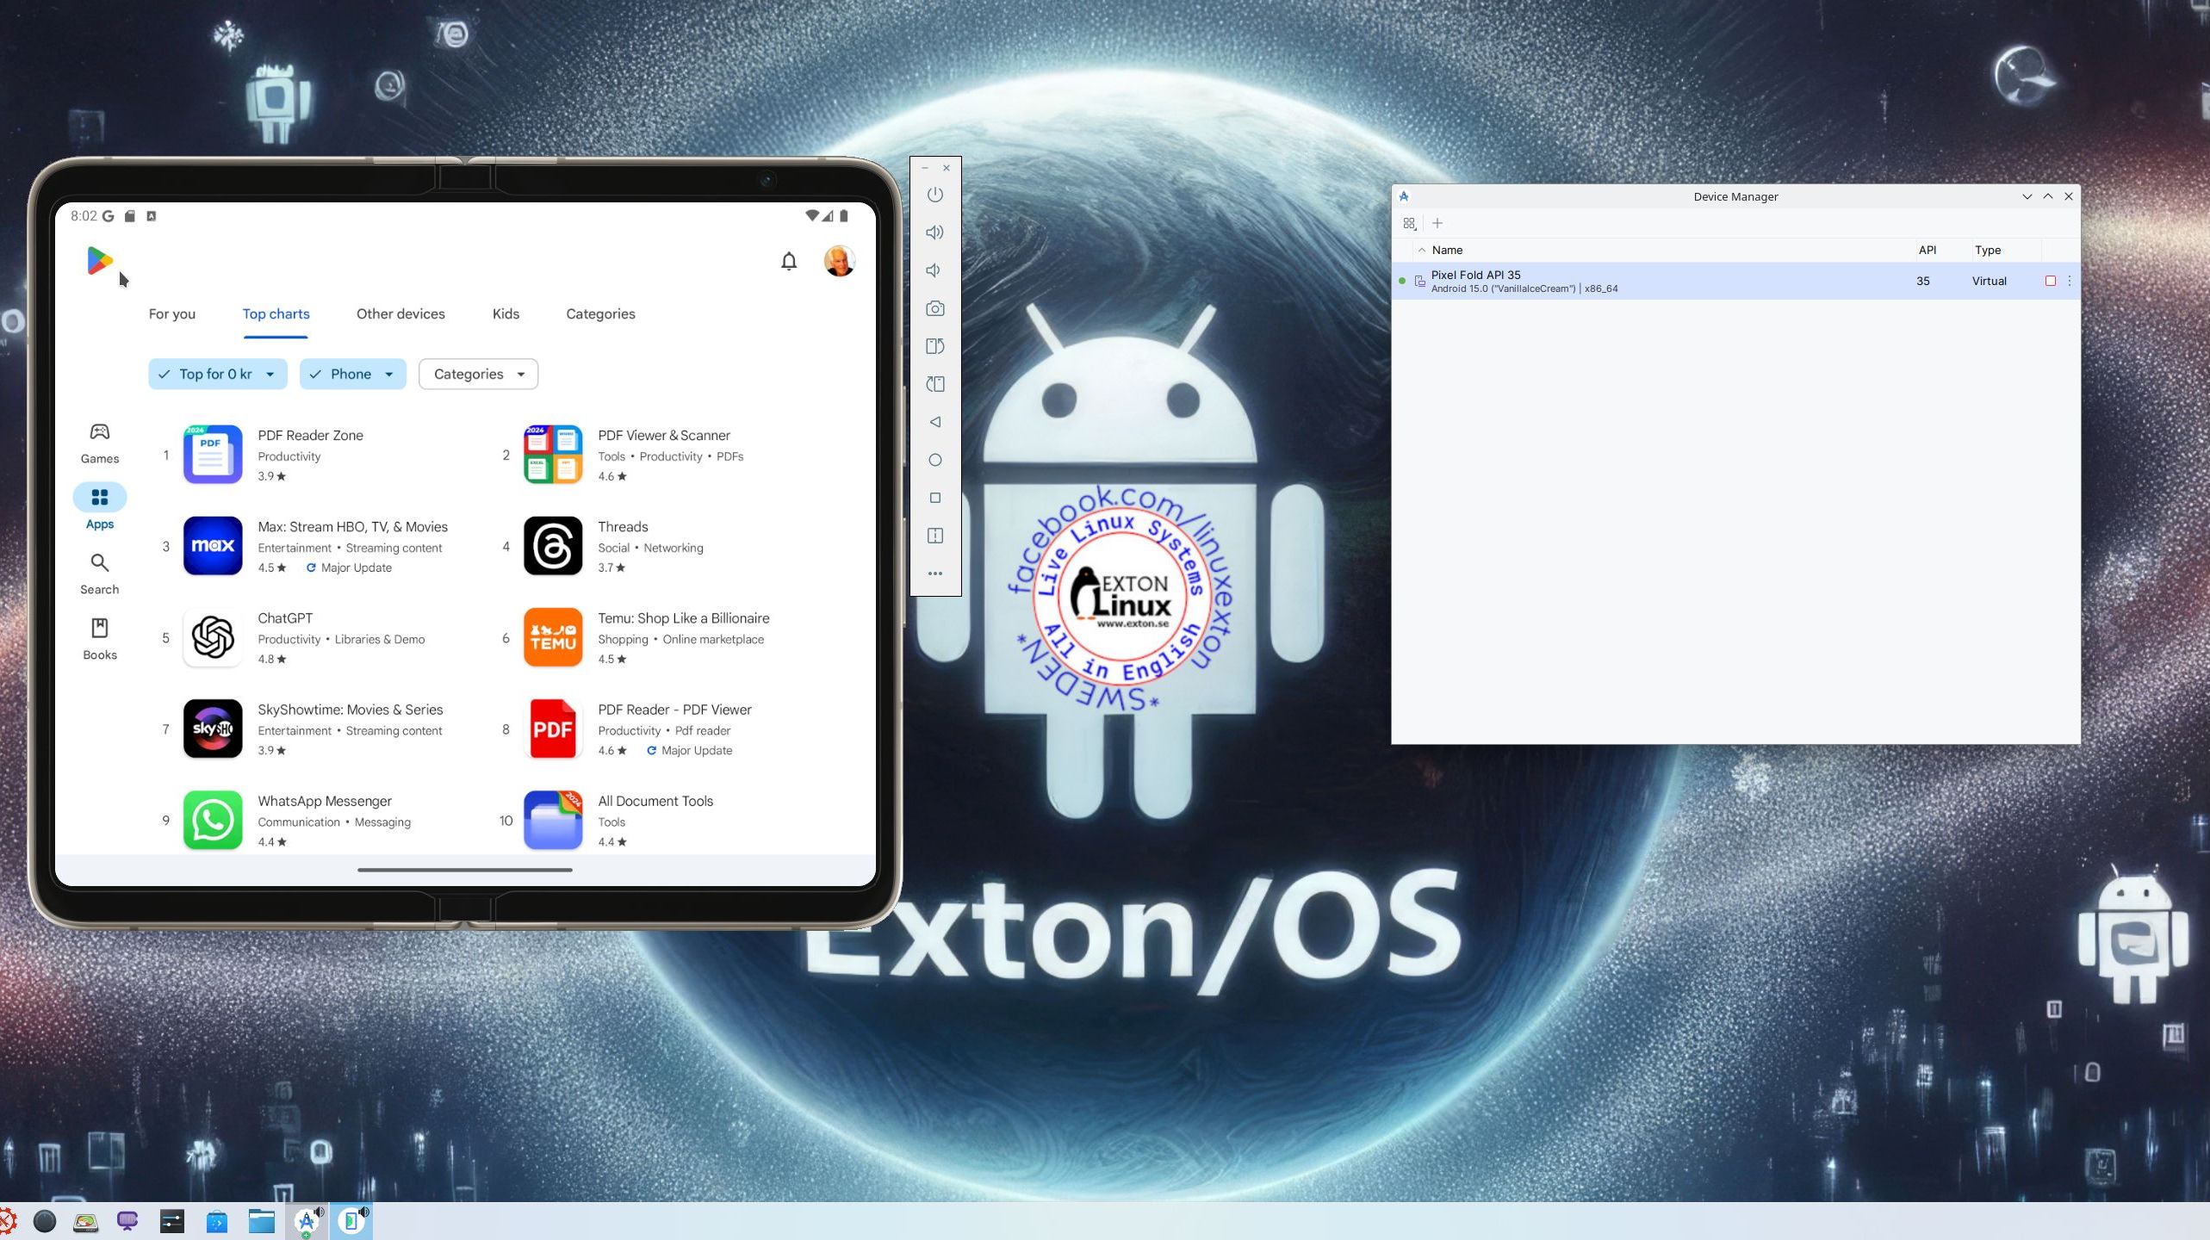Open Pixel Fold row three-dot actions menu

tap(2069, 281)
